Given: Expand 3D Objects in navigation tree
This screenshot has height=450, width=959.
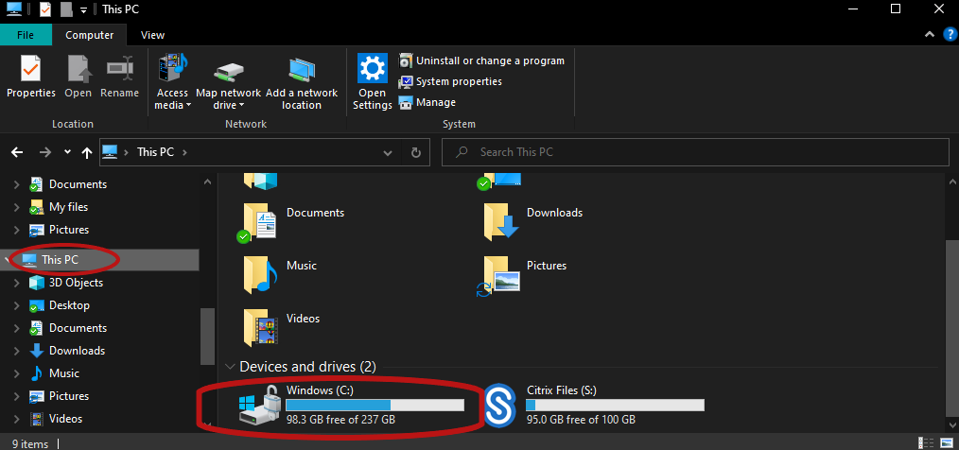Looking at the screenshot, I should [x=16, y=283].
